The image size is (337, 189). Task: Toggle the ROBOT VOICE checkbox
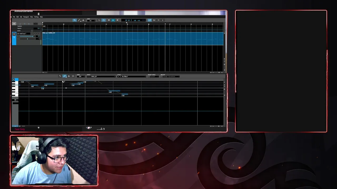[x=149, y=77]
